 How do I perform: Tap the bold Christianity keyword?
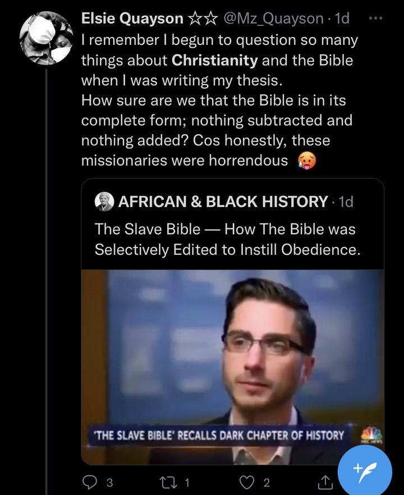(214, 60)
